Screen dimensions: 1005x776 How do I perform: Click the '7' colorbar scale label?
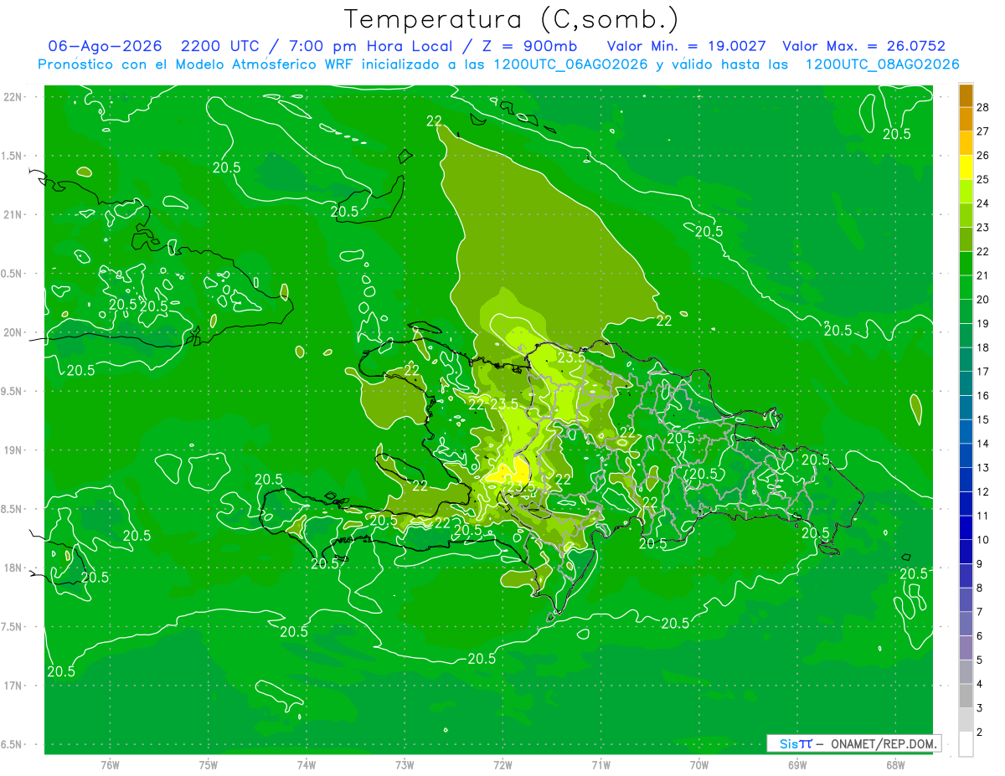pos(981,612)
